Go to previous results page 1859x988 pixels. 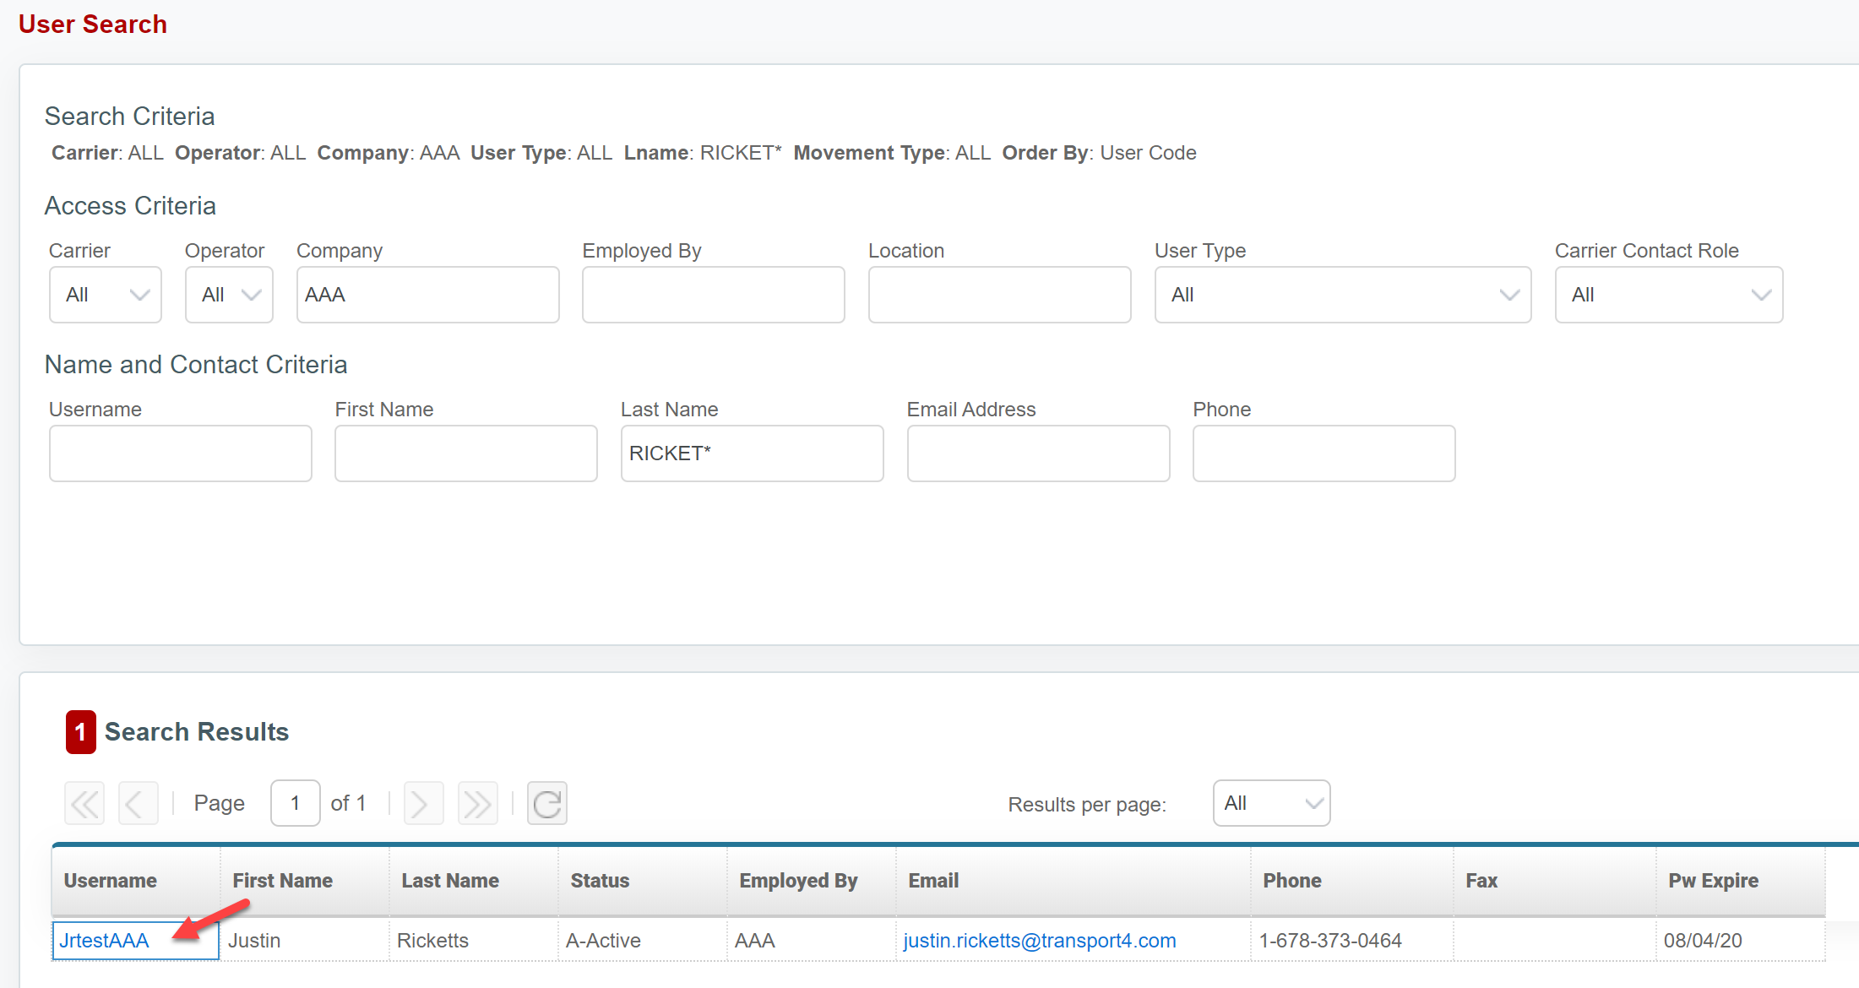[138, 803]
